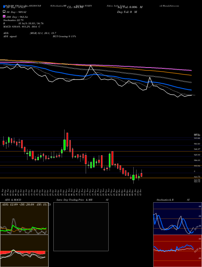Viewport: 202px width, 267px height.
Task: Click the empty Intra Day Trading chart box
Action: [x=81, y=227]
